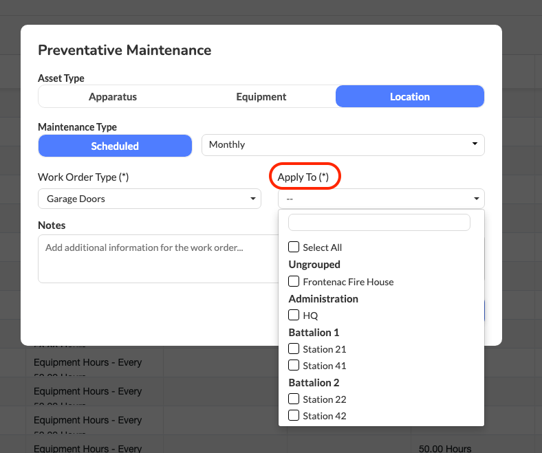542x453 pixels.
Task: Collapse the Apply To dropdown
Action: coord(381,199)
